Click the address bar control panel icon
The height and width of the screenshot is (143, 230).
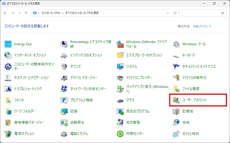pyautogui.click(x=34, y=13)
